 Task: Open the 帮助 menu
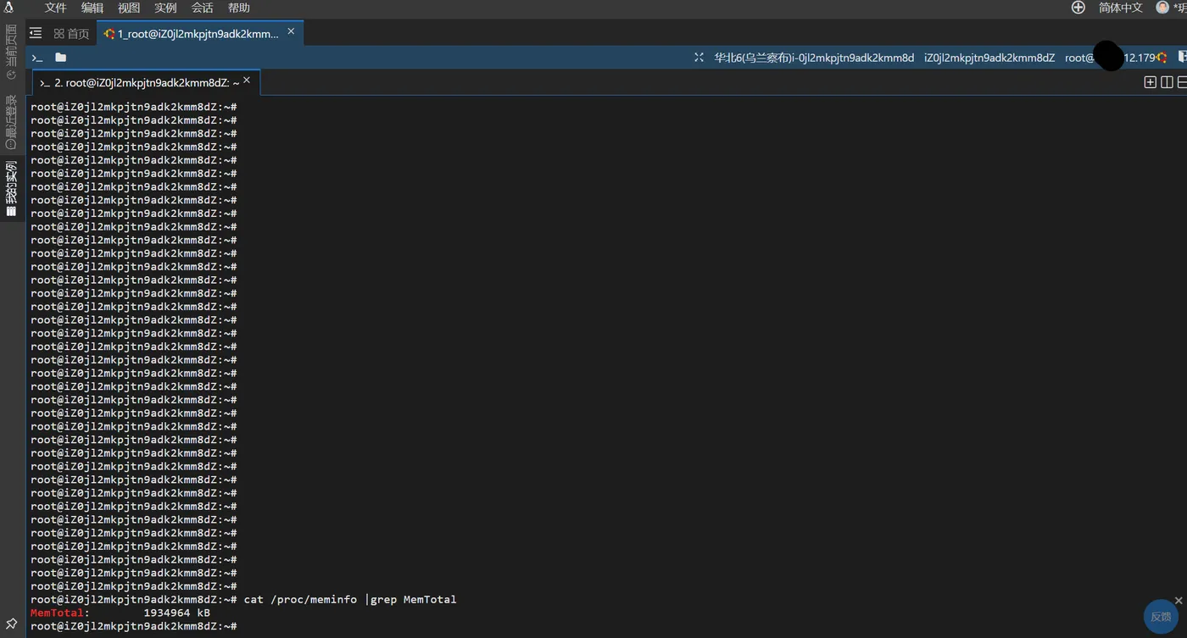(x=239, y=8)
